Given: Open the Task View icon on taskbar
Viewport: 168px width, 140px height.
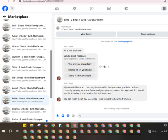Looking at the screenshot, I should [x=17, y=131].
